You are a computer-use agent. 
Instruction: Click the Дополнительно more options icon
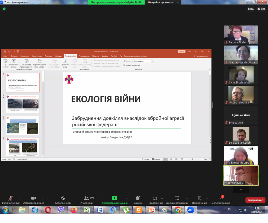pyautogui.click(x=221, y=198)
